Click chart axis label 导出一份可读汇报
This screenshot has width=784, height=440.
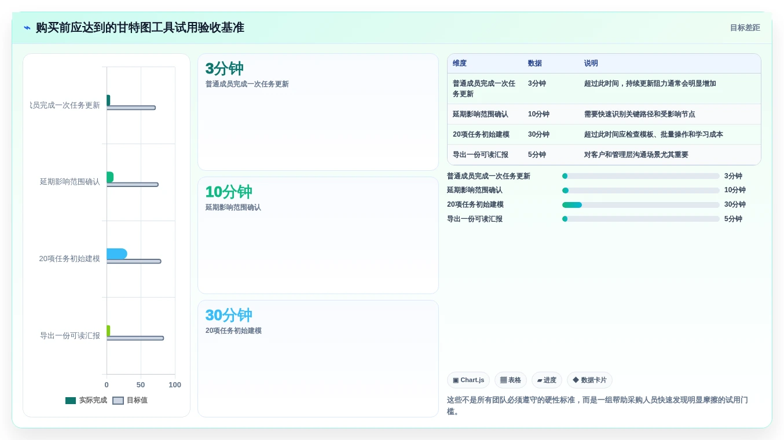pyautogui.click(x=70, y=336)
